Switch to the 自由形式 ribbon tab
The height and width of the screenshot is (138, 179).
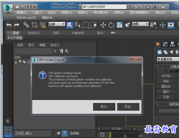tap(34, 33)
